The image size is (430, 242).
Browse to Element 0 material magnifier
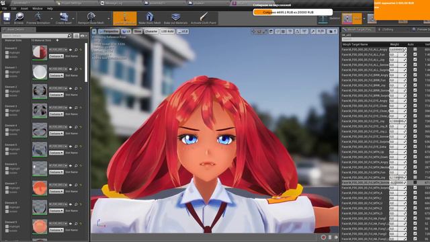(76, 50)
